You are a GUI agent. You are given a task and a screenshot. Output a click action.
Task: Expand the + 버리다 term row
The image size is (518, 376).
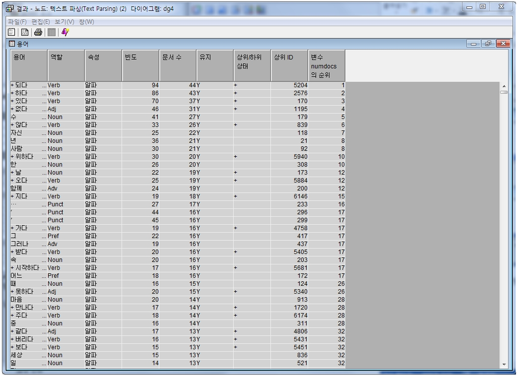[x=12, y=339]
